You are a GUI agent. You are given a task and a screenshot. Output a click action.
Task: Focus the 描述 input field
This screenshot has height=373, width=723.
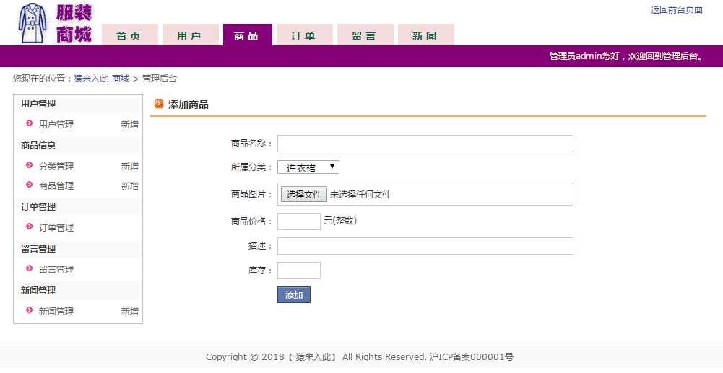point(425,246)
